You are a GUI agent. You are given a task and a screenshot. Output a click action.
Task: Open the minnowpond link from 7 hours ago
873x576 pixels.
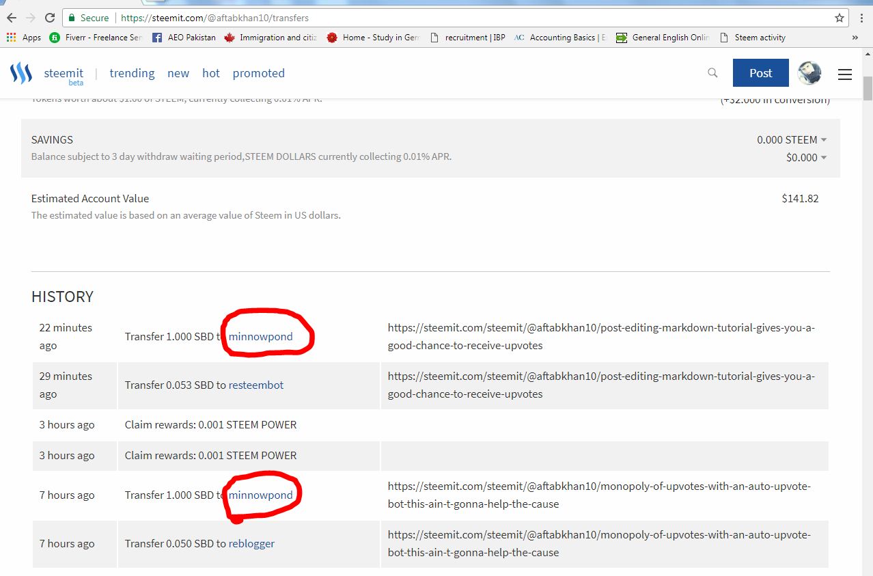[x=260, y=495]
